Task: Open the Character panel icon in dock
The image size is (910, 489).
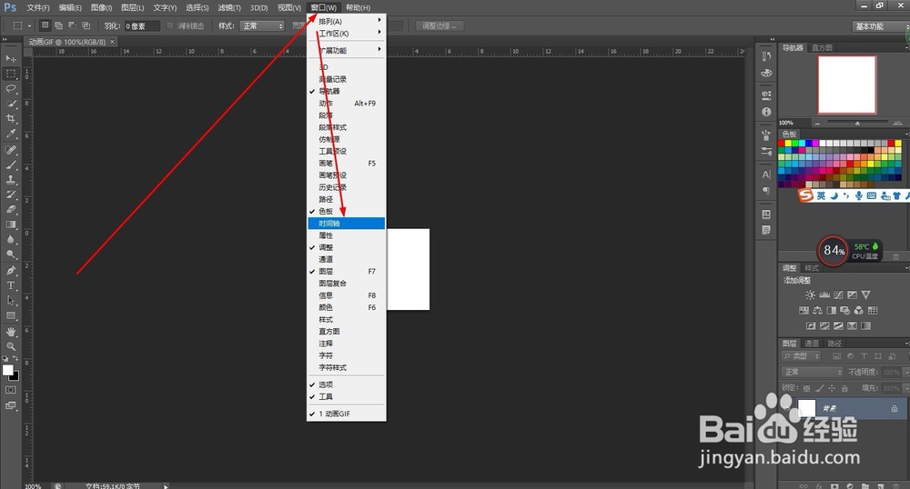Action: coord(766,175)
